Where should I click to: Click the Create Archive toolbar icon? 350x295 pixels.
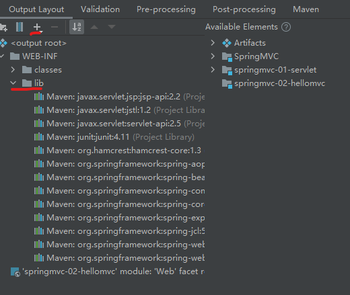pyautogui.click(x=20, y=27)
